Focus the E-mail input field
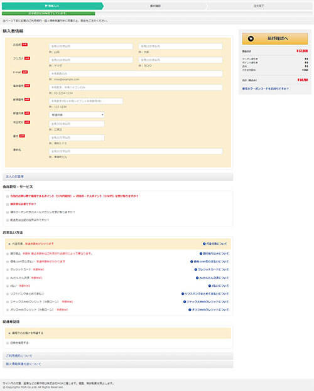 point(136,73)
